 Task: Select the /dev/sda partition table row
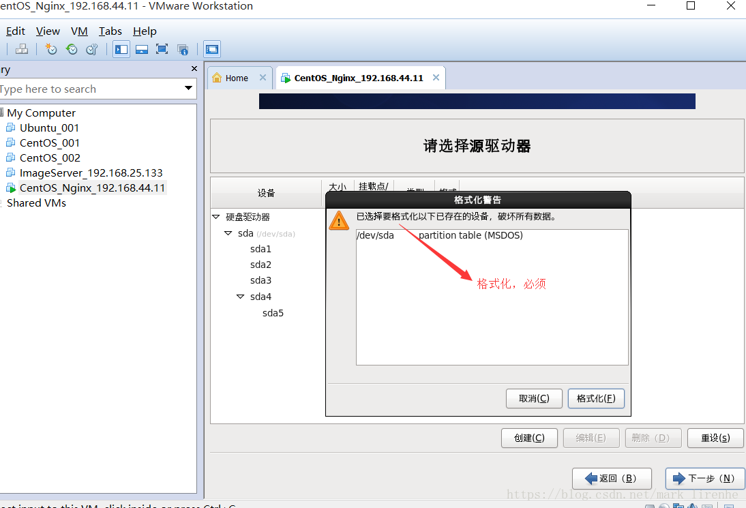pyautogui.click(x=492, y=235)
